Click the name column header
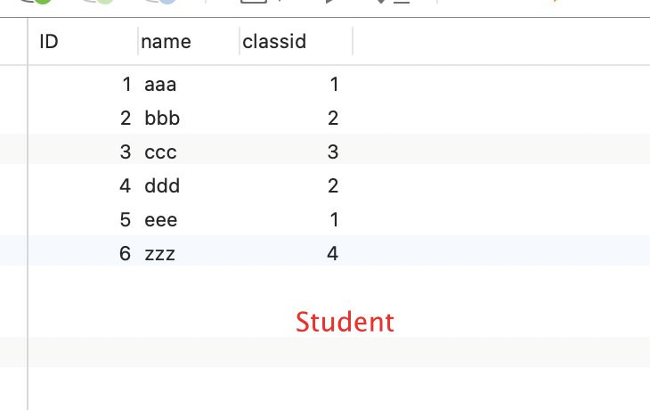650x410 pixels. click(x=167, y=41)
